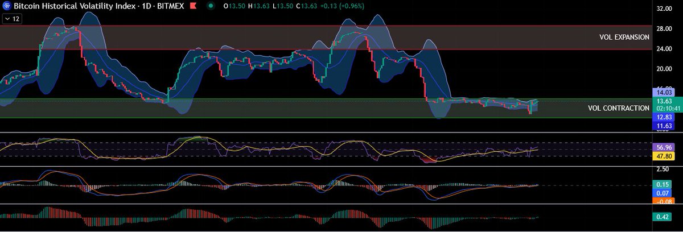The height and width of the screenshot is (232, 683).
Task: Click the red flag icon beside BITMEX
Action: (193, 6)
